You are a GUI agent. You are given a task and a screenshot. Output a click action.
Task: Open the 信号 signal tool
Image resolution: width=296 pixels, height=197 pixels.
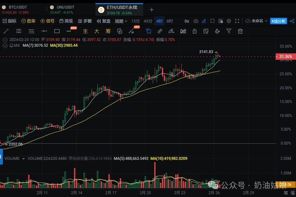(48, 21)
